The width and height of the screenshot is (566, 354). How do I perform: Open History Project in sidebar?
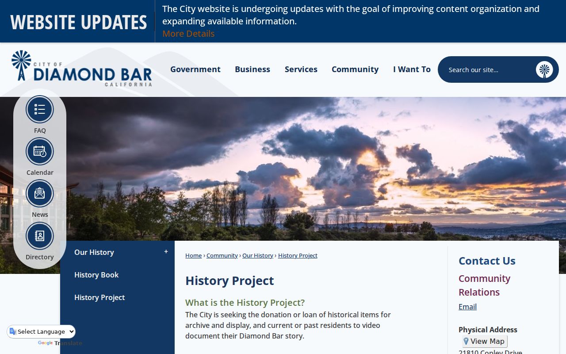click(99, 297)
